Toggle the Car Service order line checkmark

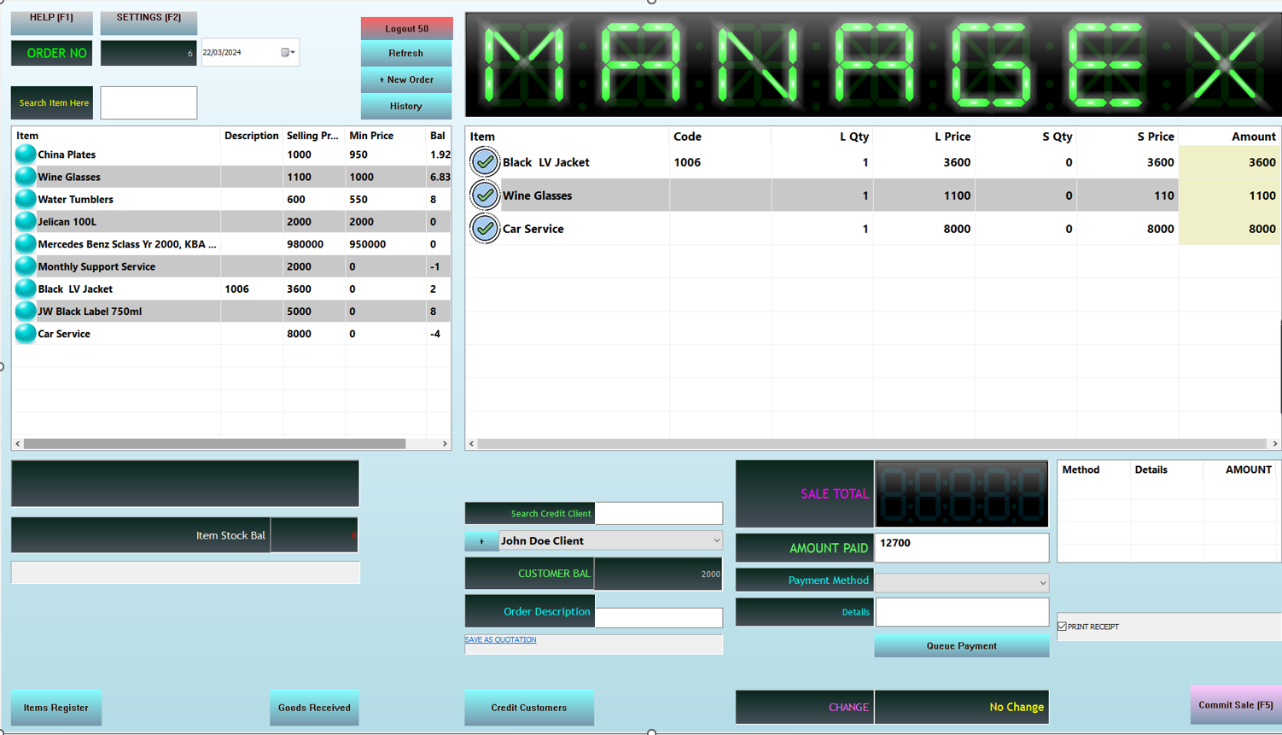[485, 229]
